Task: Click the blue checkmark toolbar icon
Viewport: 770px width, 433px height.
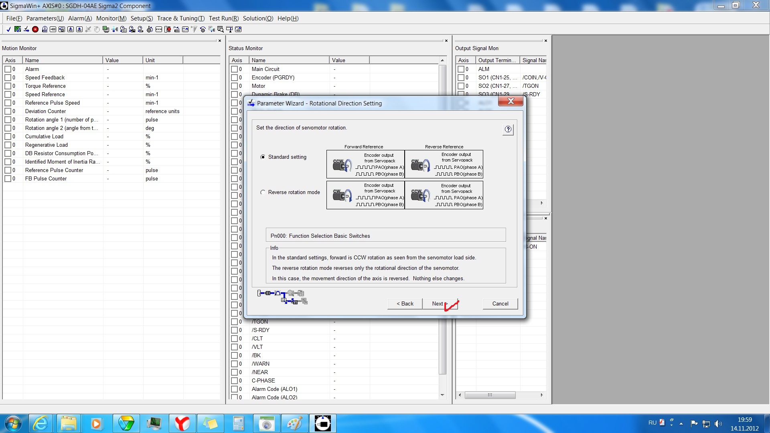Action: tap(8, 29)
